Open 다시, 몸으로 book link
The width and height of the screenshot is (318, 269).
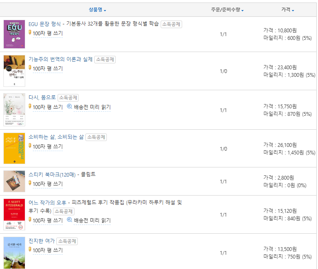click(x=42, y=97)
